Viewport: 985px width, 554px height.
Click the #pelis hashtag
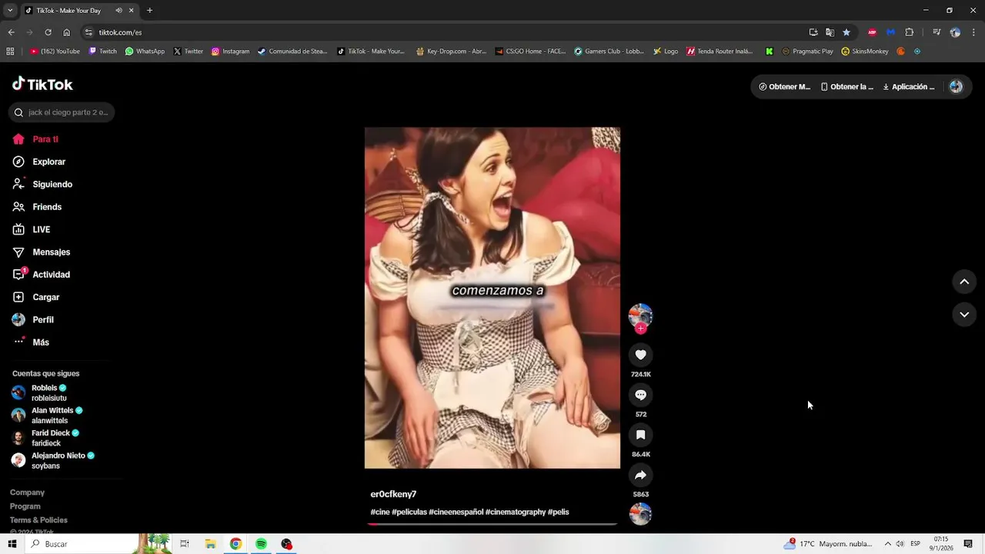[x=559, y=512]
